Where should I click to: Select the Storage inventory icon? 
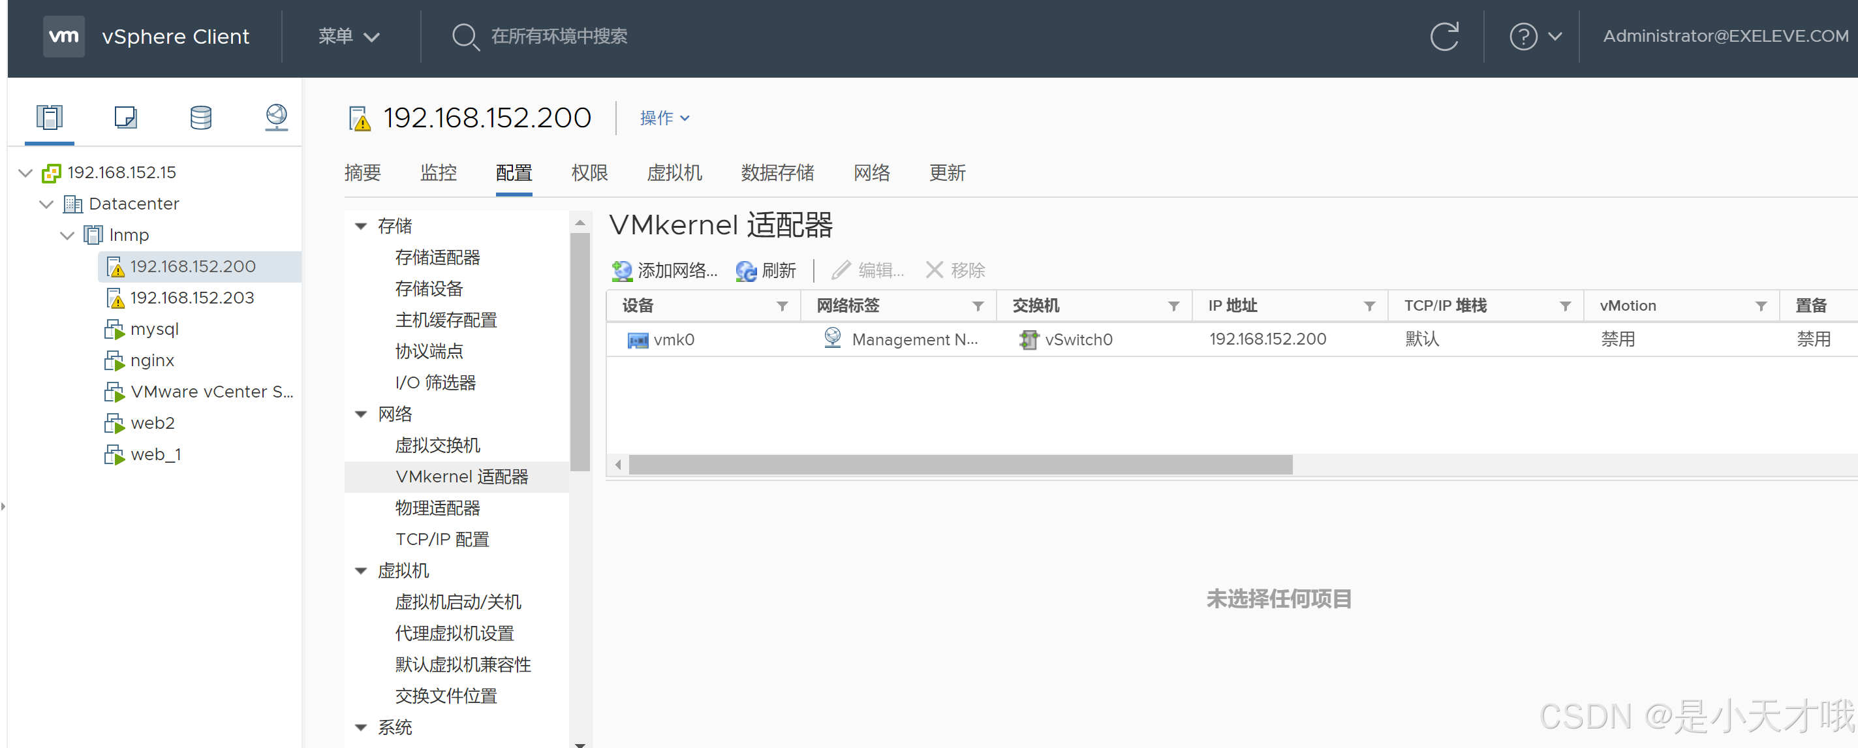[200, 117]
